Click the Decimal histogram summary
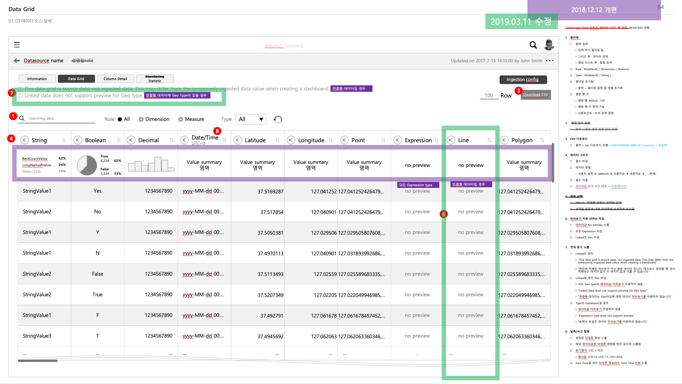Viewport: 682px width, 384px height. pos(151,164)
